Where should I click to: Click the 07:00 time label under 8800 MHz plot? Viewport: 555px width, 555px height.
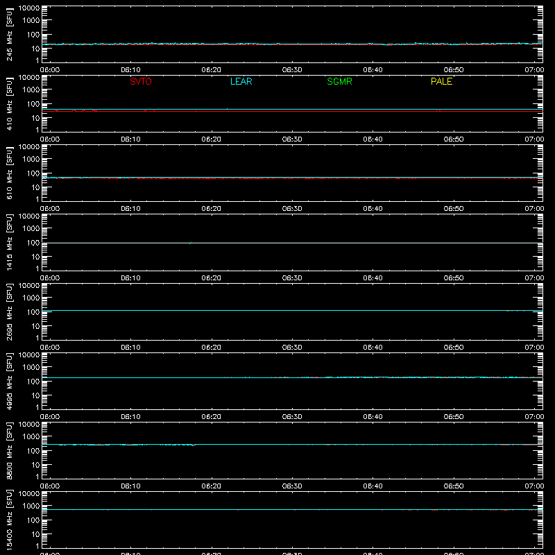534,486
